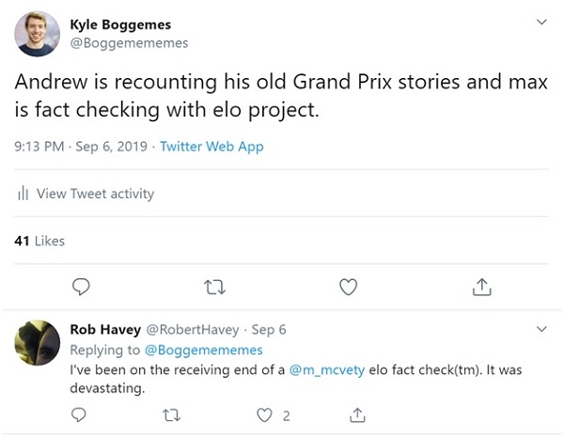Click the Rob Havey display name

[104, 330]
